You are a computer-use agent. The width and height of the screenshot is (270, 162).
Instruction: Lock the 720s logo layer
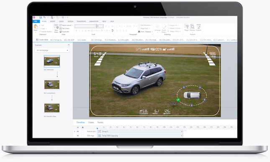click(x=82, y=136)
